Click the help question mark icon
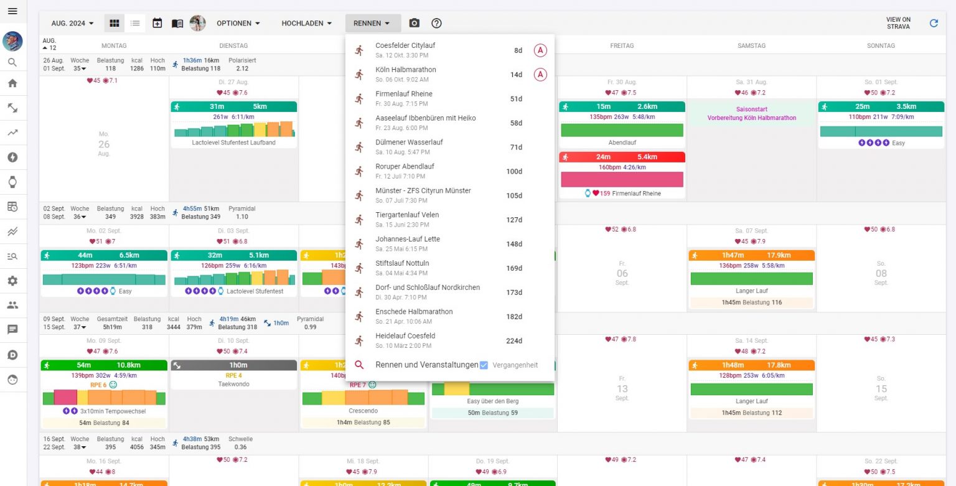 point(436,23)
